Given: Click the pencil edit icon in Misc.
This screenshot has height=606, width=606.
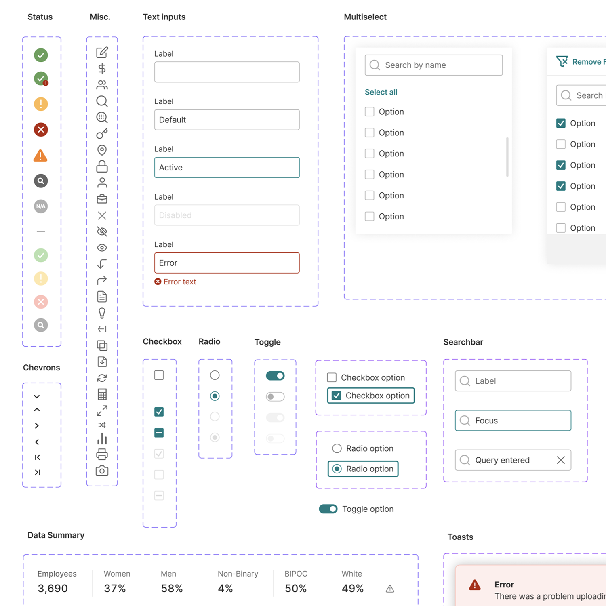Looking at the screenshot, I should pos(102,53).
